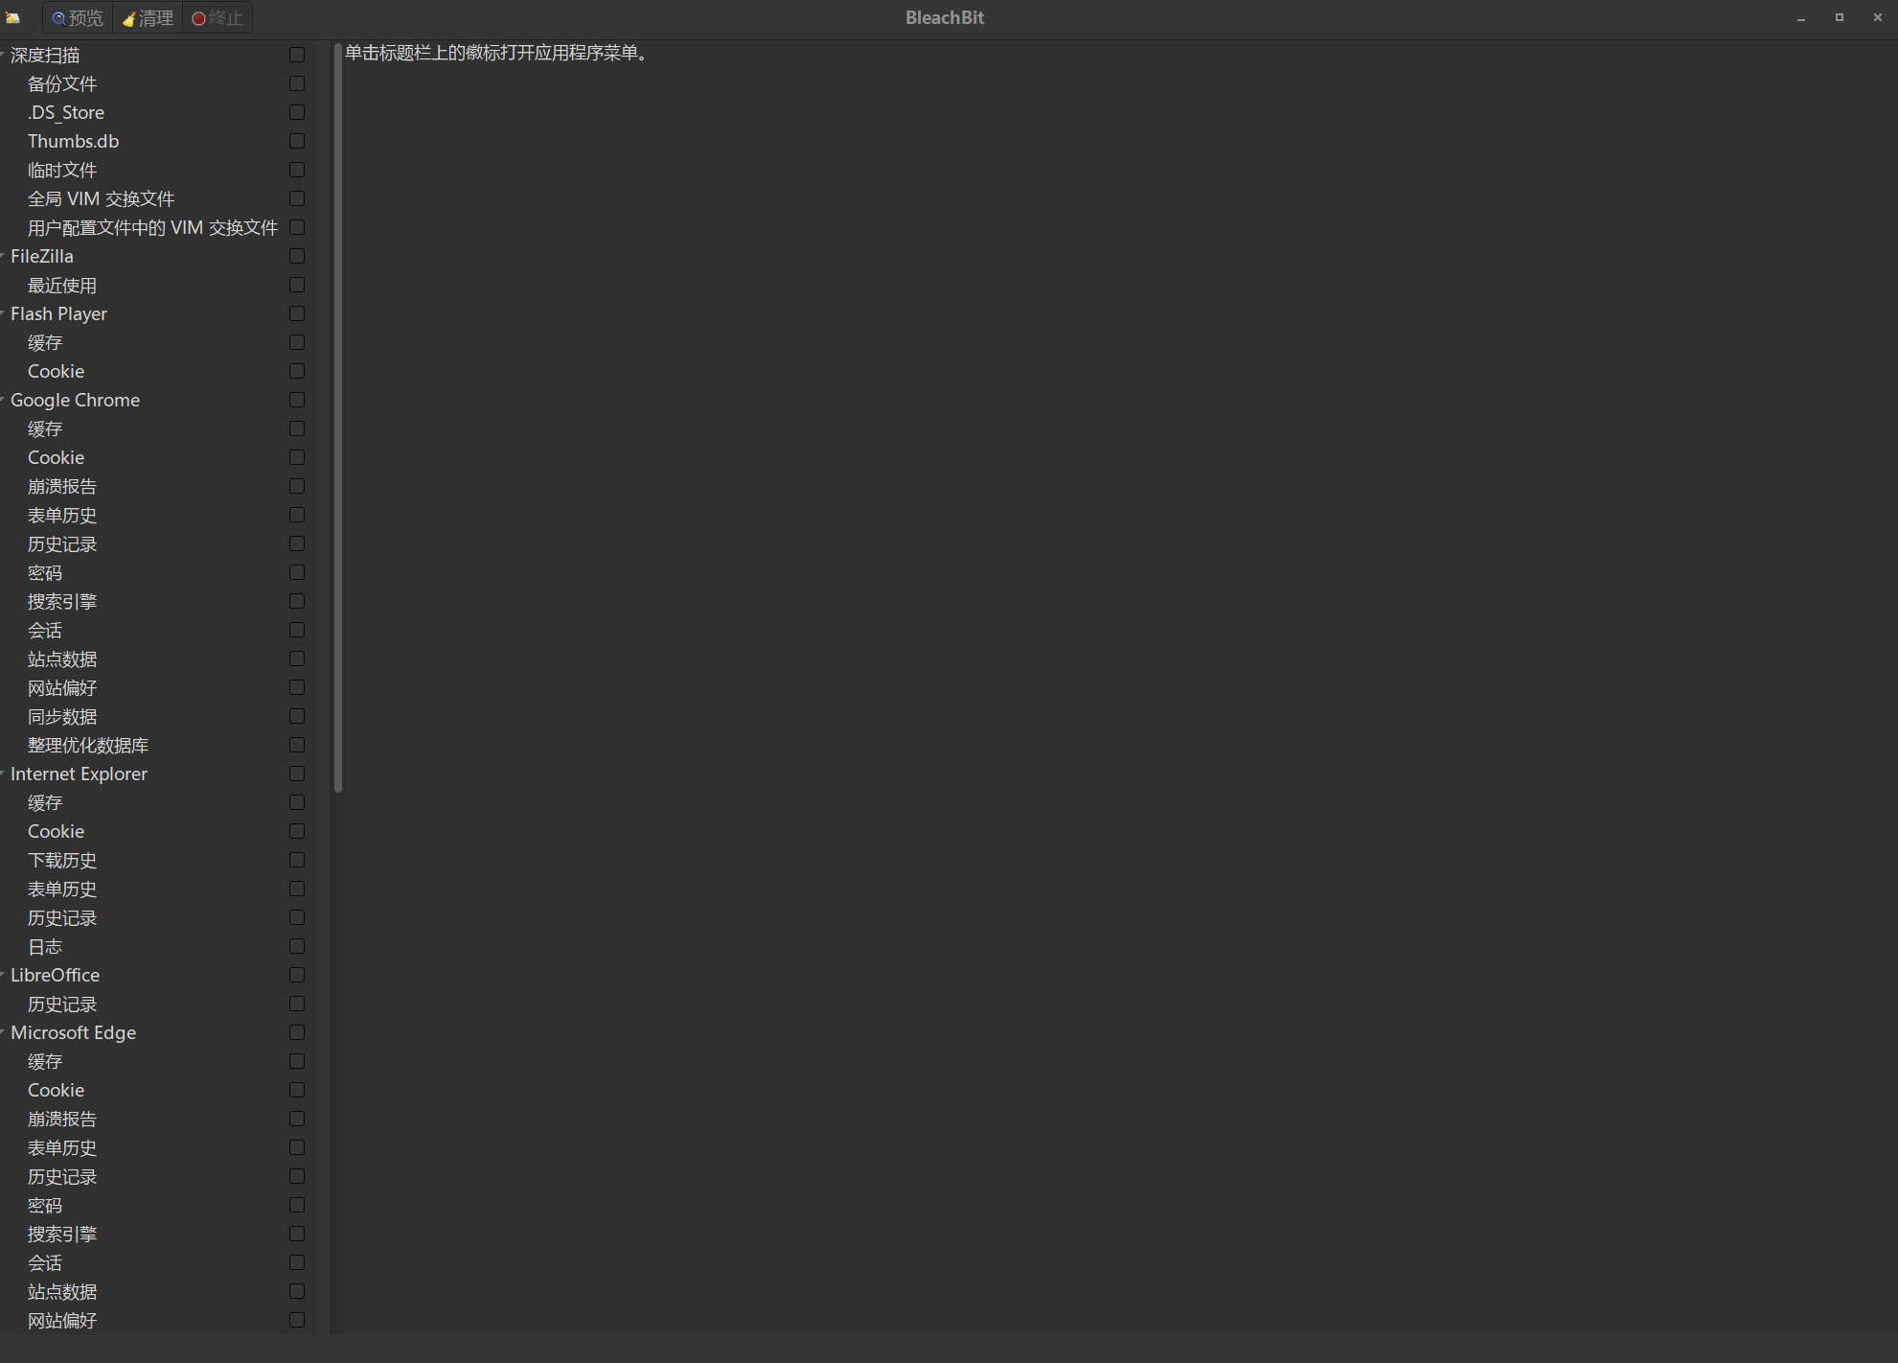Check the 临时文件 option

pos(297,171)
